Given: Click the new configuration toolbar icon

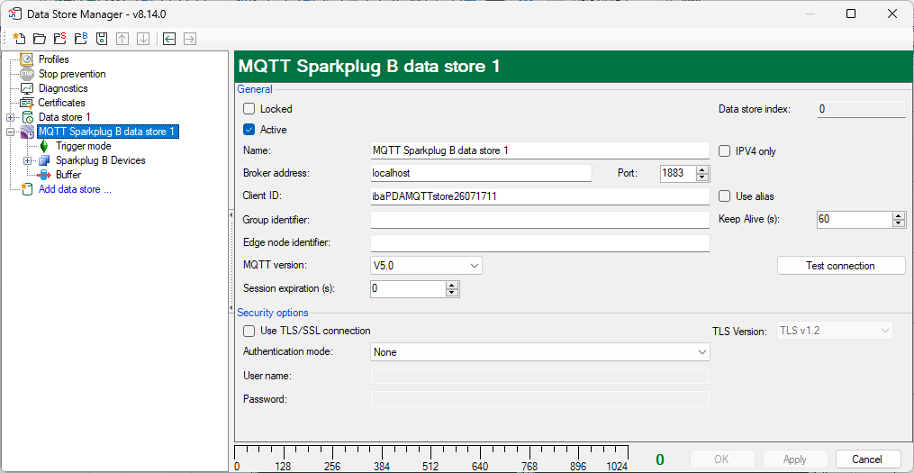Looking at the screenshot, I should [x=19, y=39].
